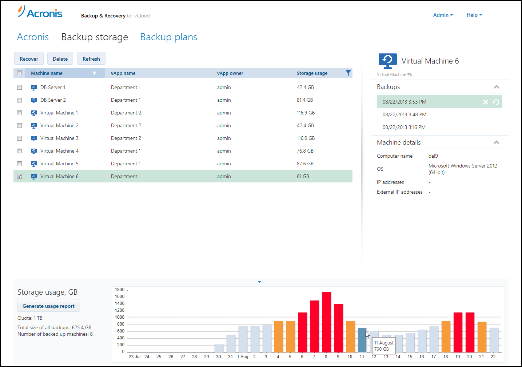
Task: Click admin owner in Virtual Machine 5 row
Action: point(224,164)
